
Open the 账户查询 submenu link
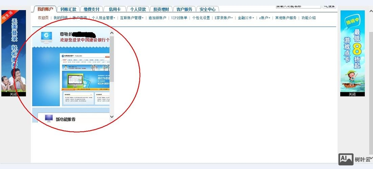click(80, 18)
